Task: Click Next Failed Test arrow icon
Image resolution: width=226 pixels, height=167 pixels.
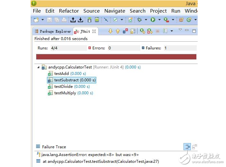Action: point(110,31)
